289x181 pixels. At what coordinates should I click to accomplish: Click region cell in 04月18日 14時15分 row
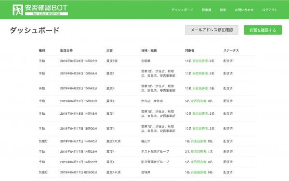[x=158, y=114]
